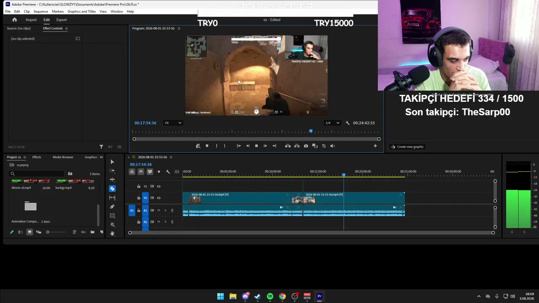Image resolution: width=539 pixels, height=303 pixels.
Task: Add a marker in the Program Monitor
Action: point(207,146)
